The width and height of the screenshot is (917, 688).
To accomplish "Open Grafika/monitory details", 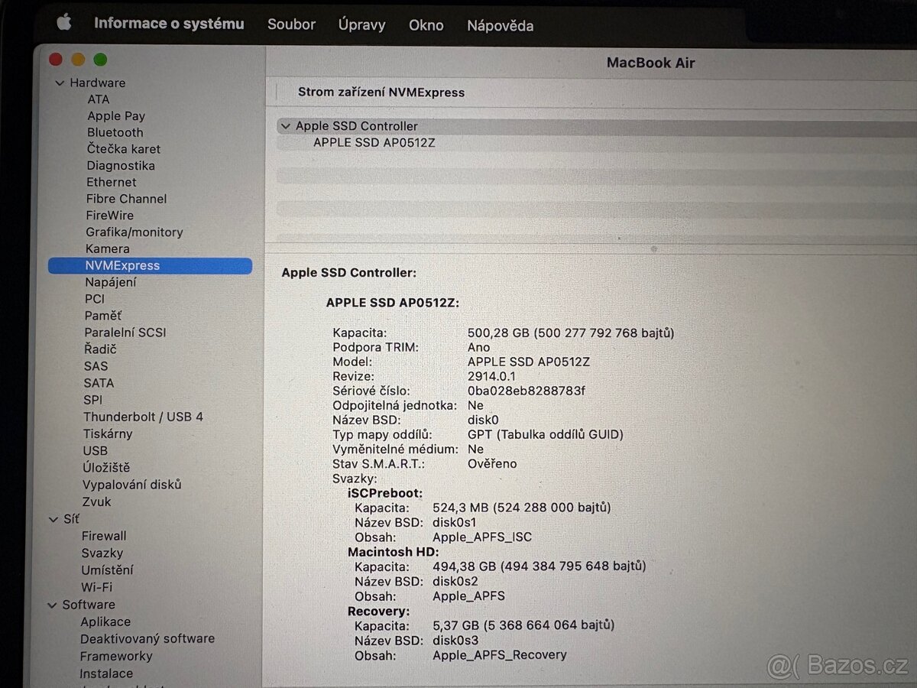I will pyautogui.click(x=135, y=232).
